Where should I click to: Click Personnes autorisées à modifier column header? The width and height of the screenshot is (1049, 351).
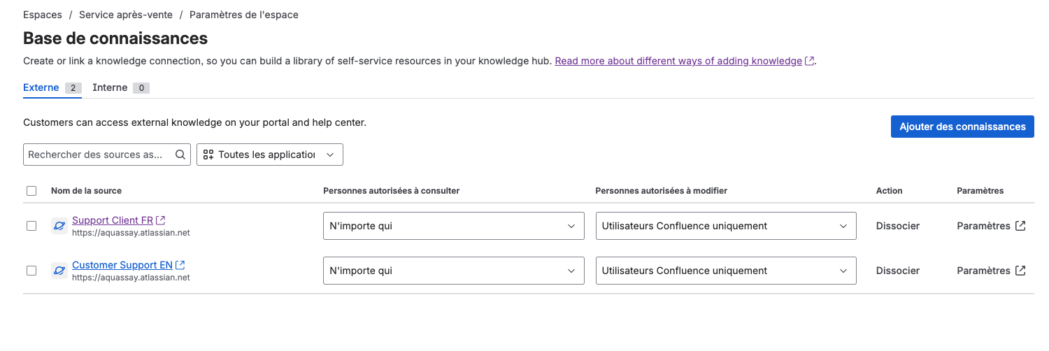point(662,191)
